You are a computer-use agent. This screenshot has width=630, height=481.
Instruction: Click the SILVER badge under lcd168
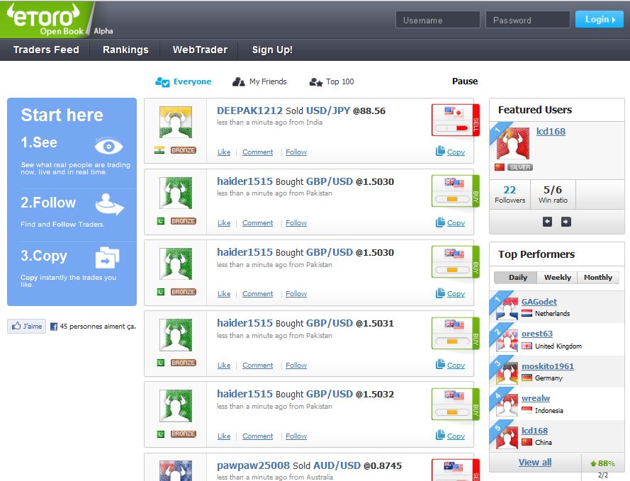[x=520, y=167]
